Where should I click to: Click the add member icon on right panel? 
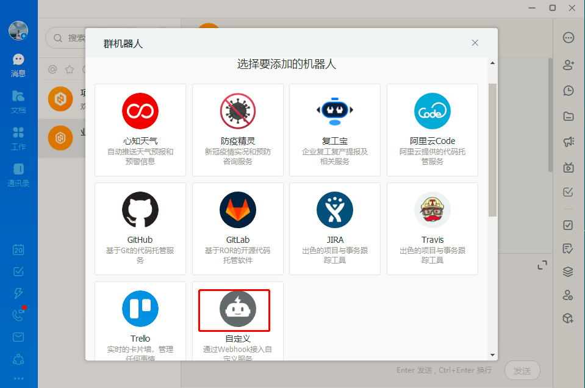tap(568, 65)
